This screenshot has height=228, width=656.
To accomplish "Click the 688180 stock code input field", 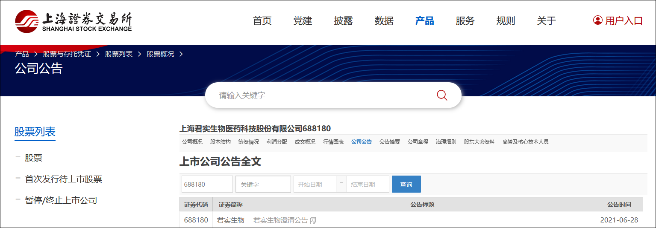I will [x=207, y=184].
